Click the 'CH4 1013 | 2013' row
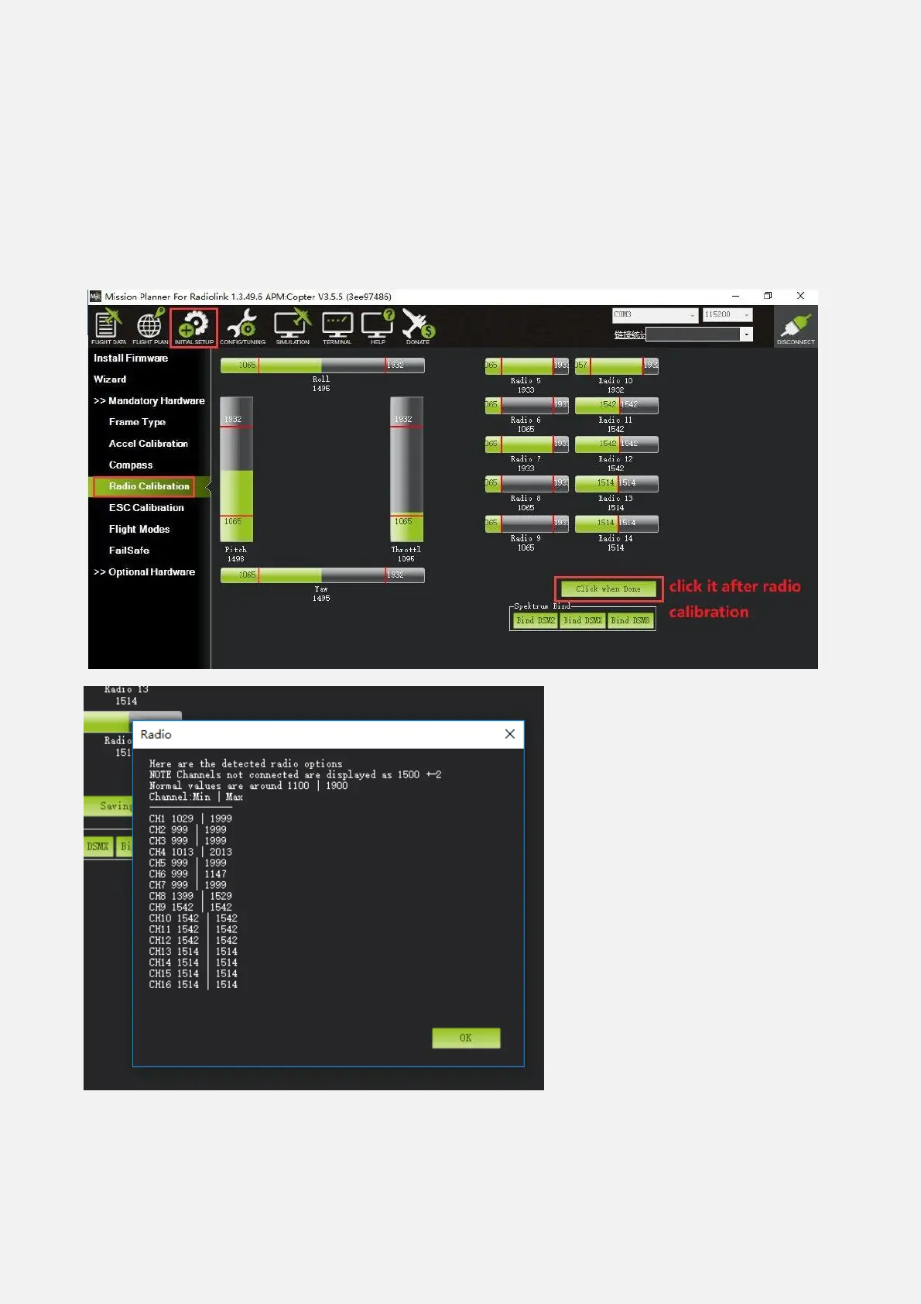This screenshot has height=1304, width=921. [190, 852]
